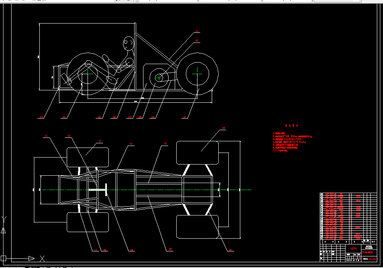This screenshot has height=268, width=383.
Task: Pick the engine sprocket green center mark
Action: [x=159, y=78]
